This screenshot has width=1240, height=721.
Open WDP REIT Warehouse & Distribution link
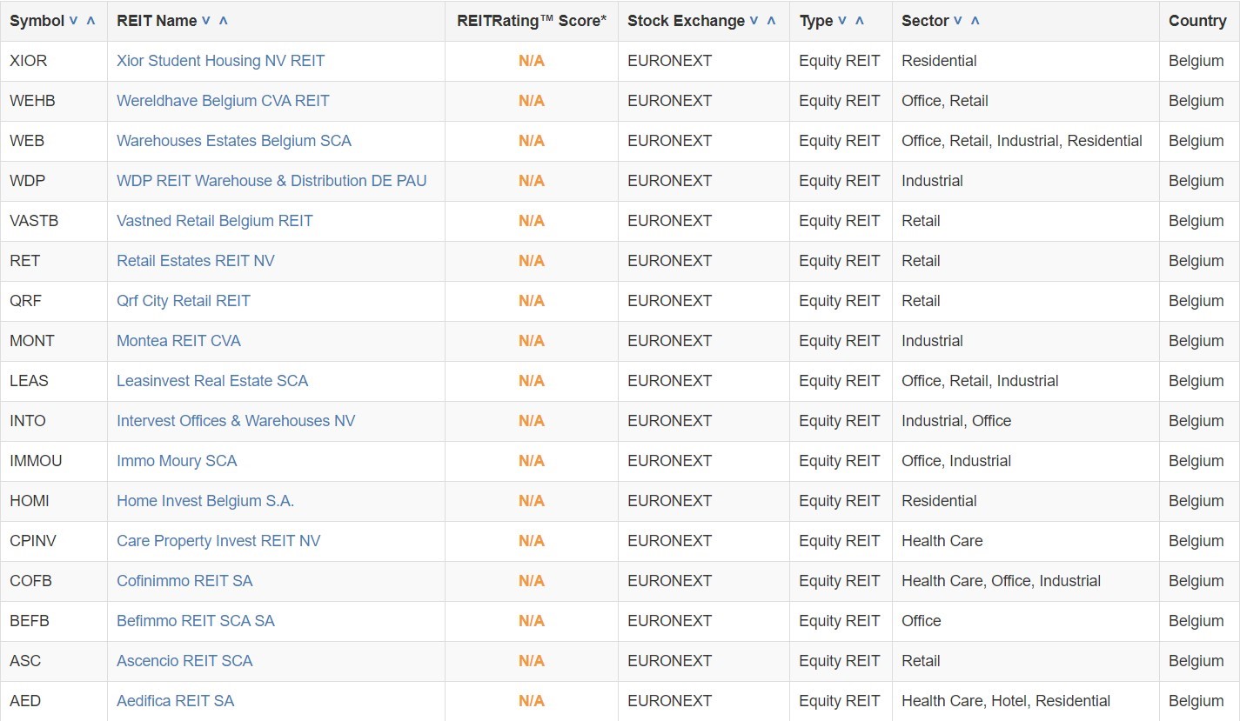click(x=271, y=181)
